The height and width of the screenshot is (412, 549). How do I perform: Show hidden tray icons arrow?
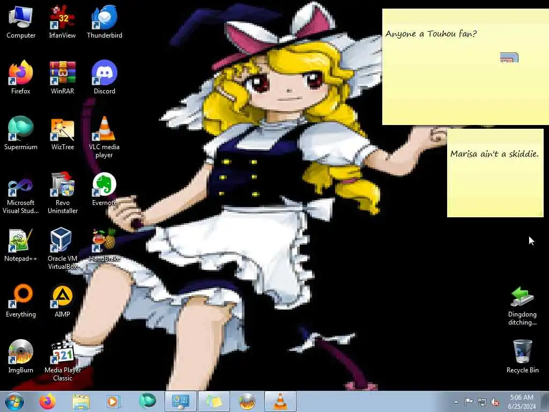click(x=456, y=402)
